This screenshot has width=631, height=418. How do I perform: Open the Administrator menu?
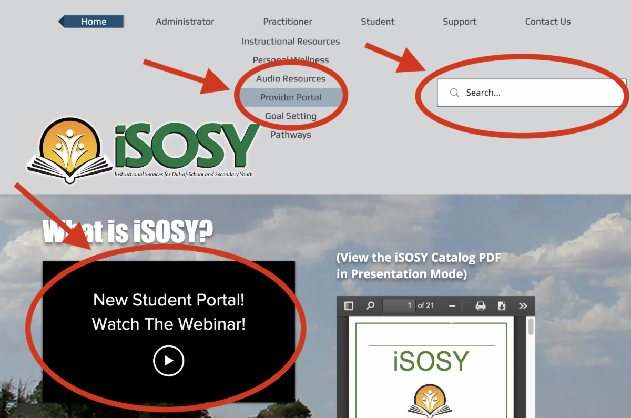coord(185,22)
